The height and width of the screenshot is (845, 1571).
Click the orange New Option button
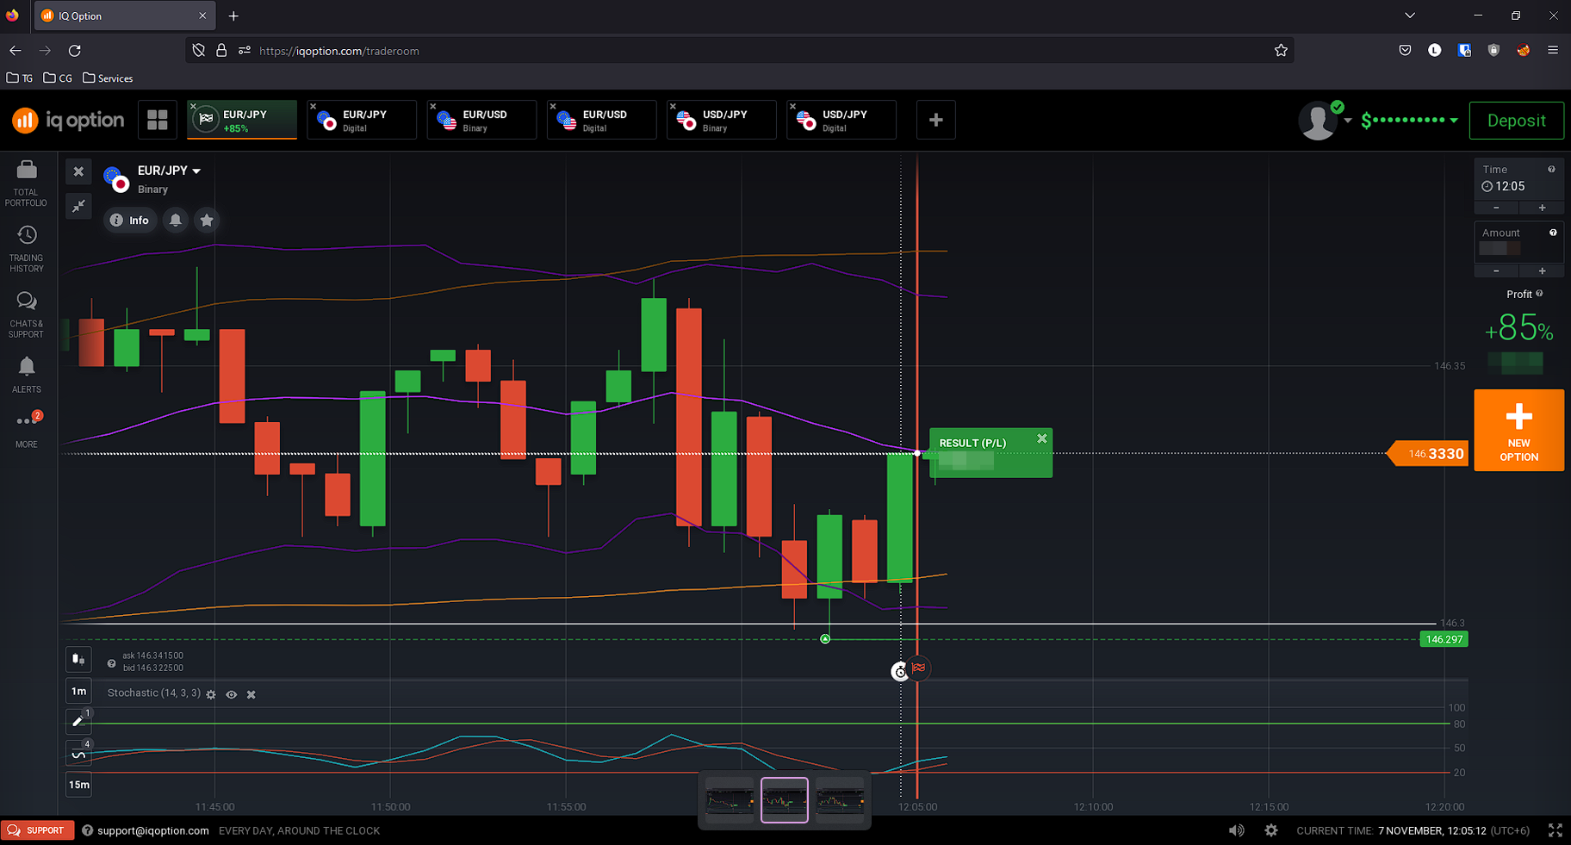1518,430
